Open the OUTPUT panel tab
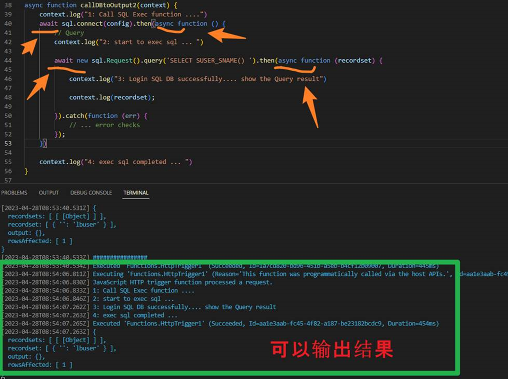Viewport: 508px width, 379px height. click(49, 193)
